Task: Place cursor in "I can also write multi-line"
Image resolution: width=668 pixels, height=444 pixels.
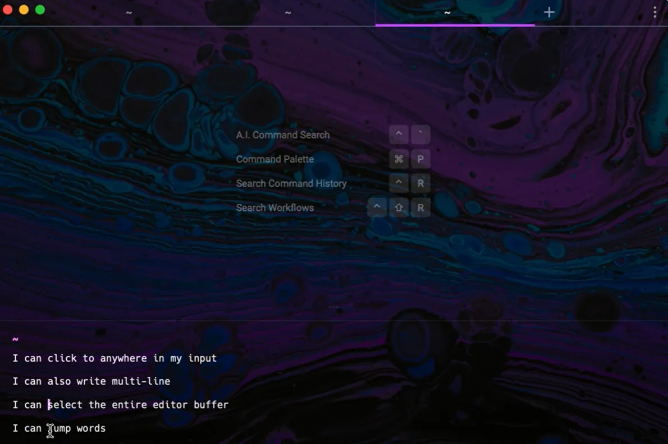Action: (91, 381)
